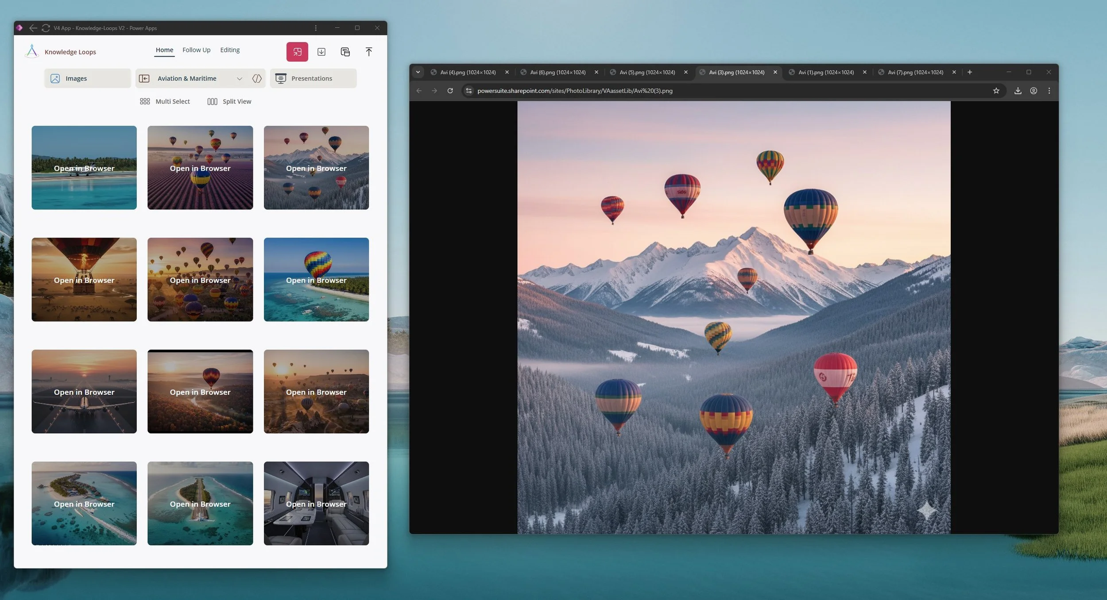Screen dimensions: 1107x600
Task: Bookmark this page with the star icon
Action: tap(996, 91)
